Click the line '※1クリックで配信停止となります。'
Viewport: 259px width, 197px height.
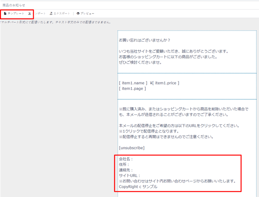point(149,131)
